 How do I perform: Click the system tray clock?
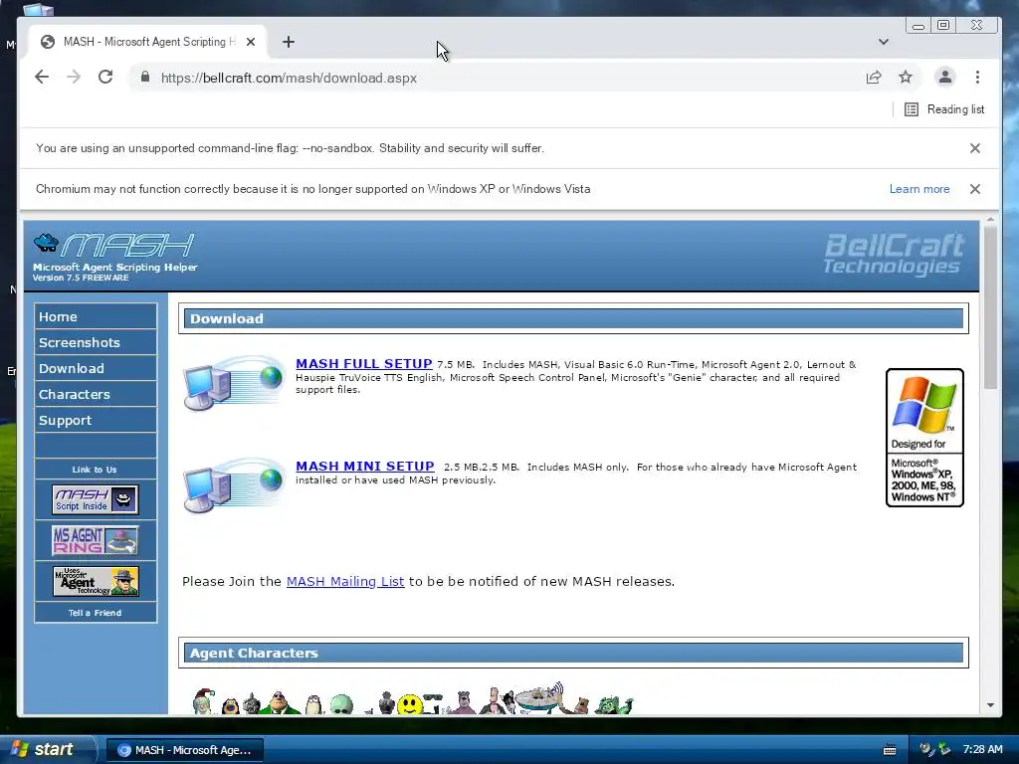pyautogui.click(x=982, y=749)
